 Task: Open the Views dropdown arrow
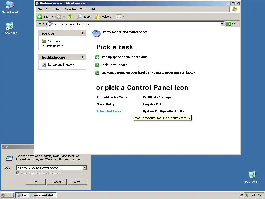[123, 17]
